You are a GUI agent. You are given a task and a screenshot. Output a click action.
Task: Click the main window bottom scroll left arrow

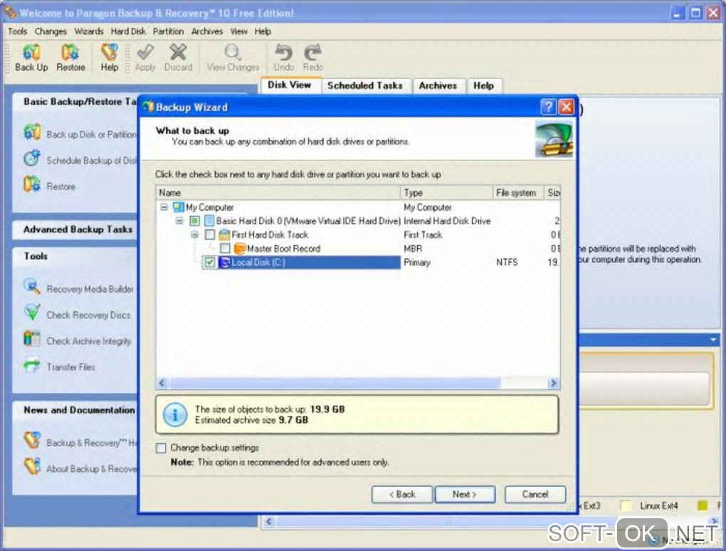click(269, 522)
